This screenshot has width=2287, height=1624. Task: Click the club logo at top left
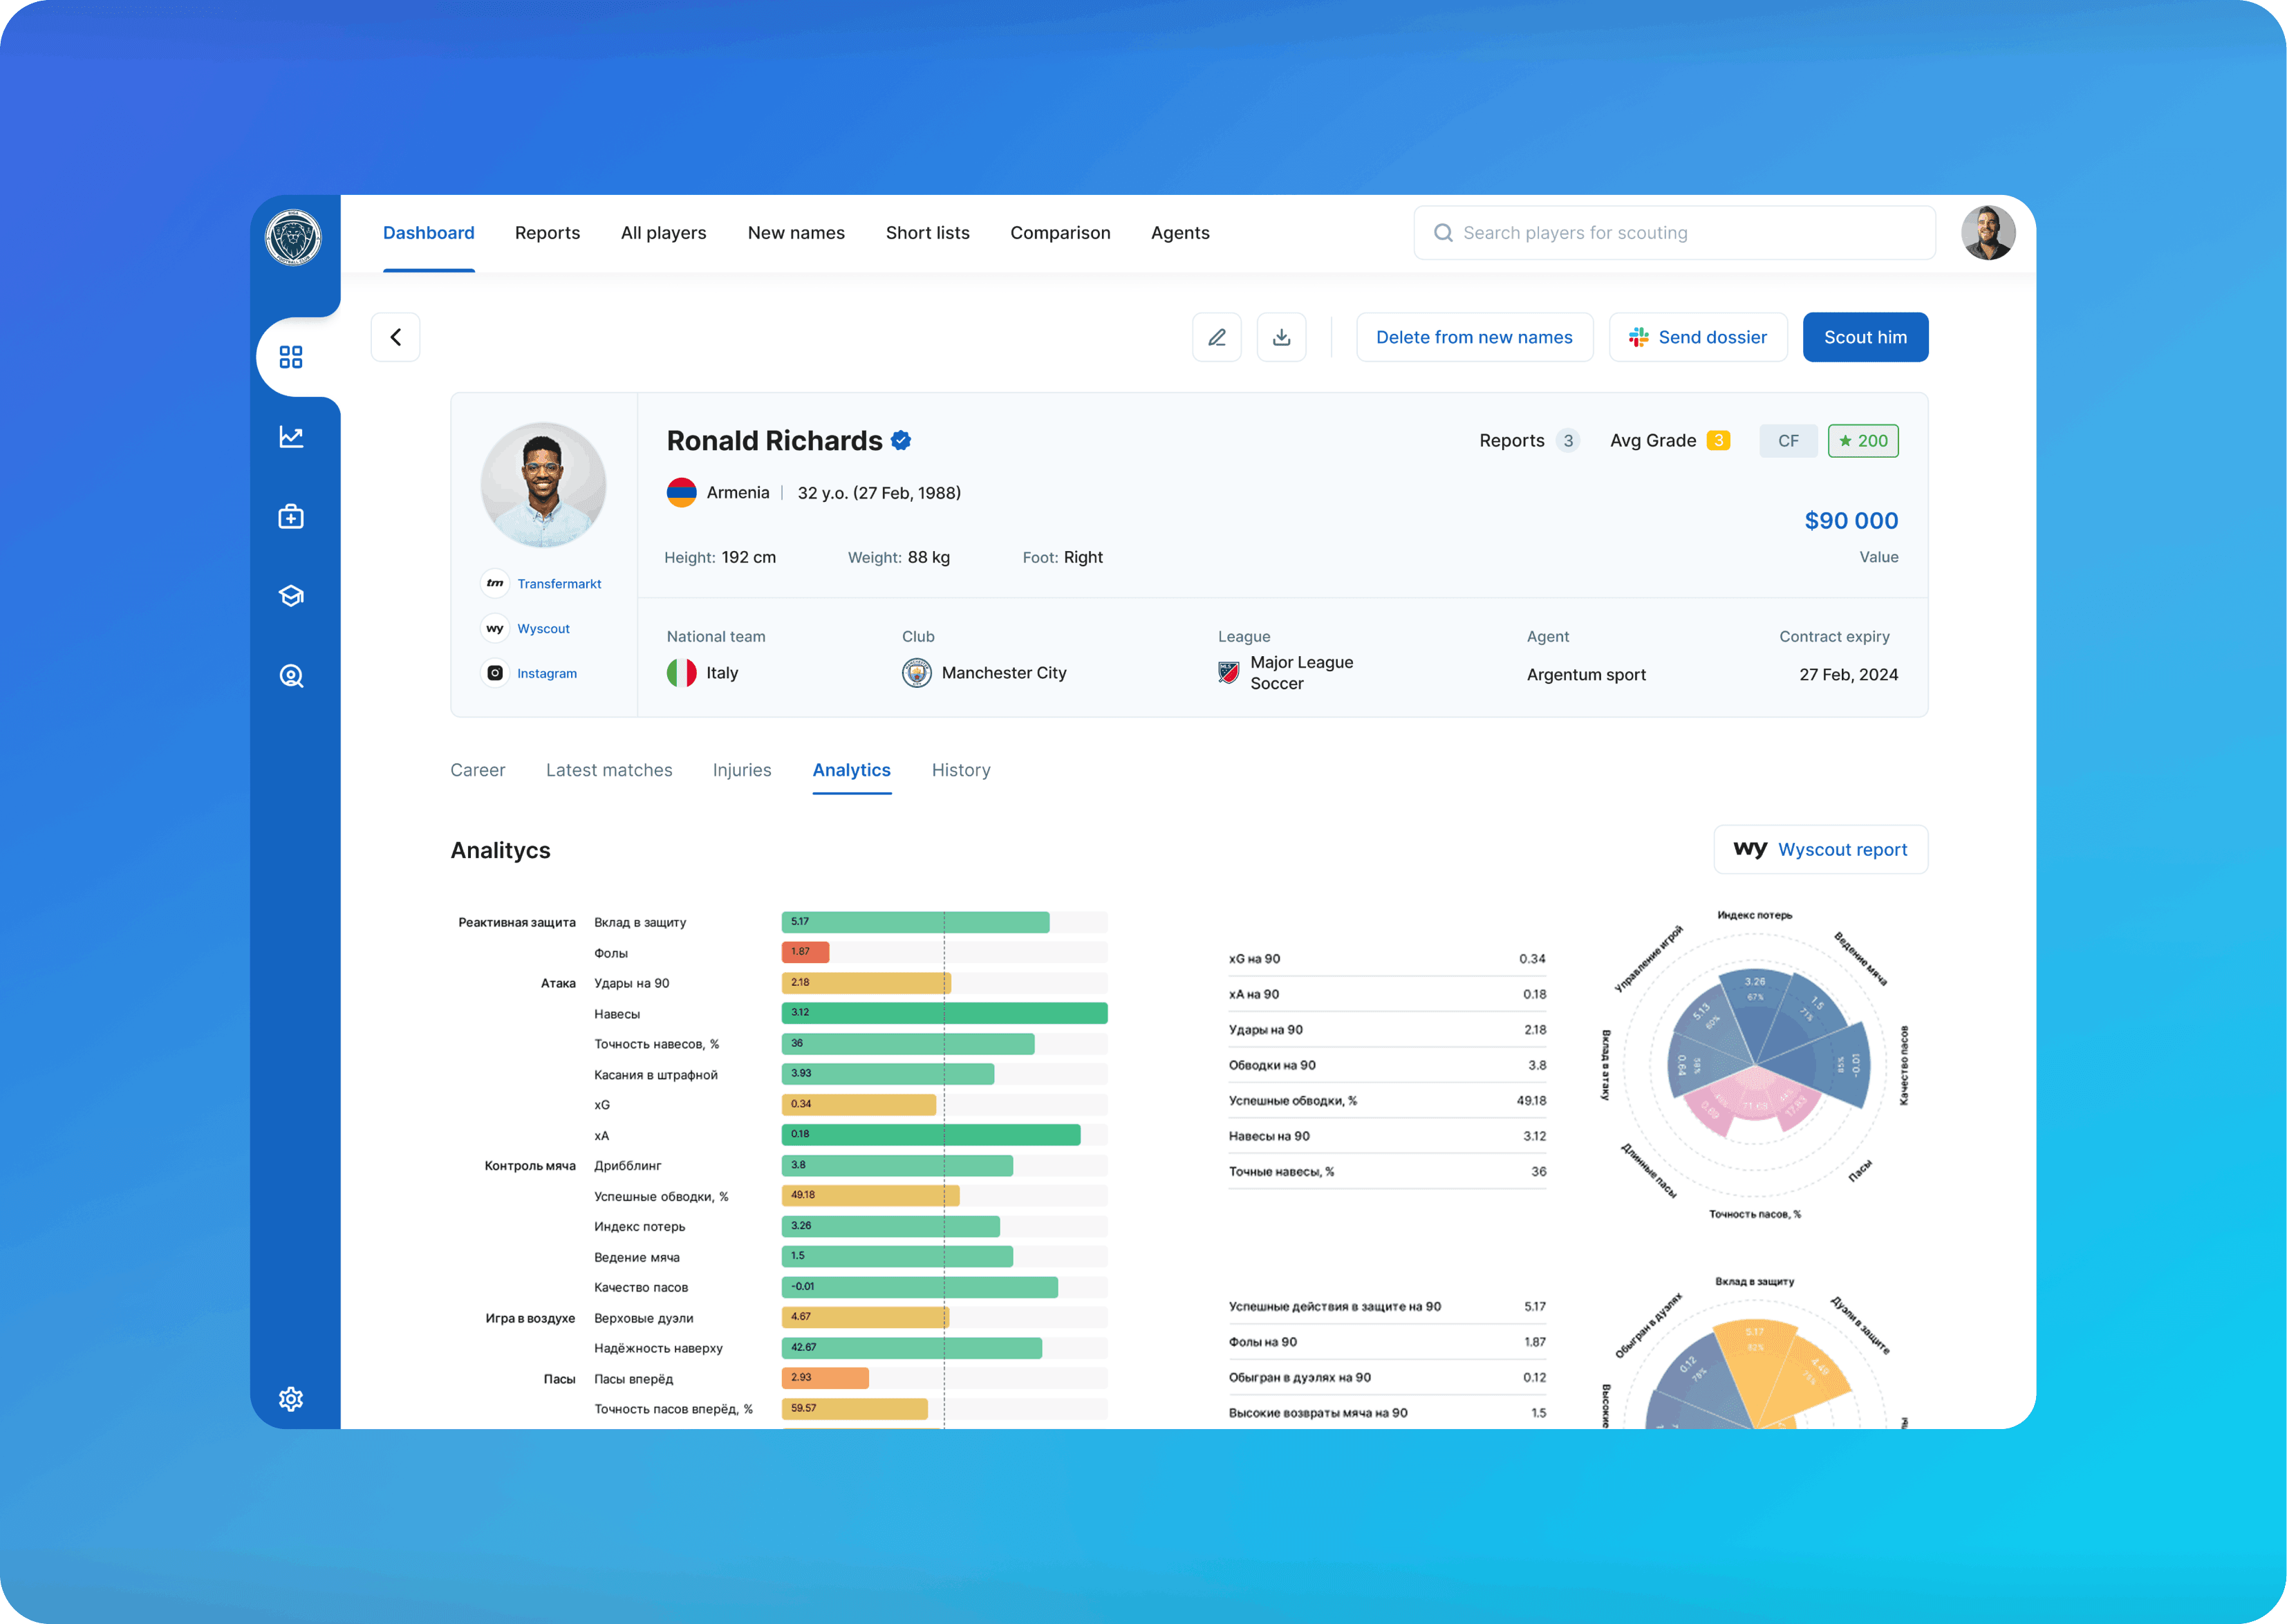tap(293, 238)
